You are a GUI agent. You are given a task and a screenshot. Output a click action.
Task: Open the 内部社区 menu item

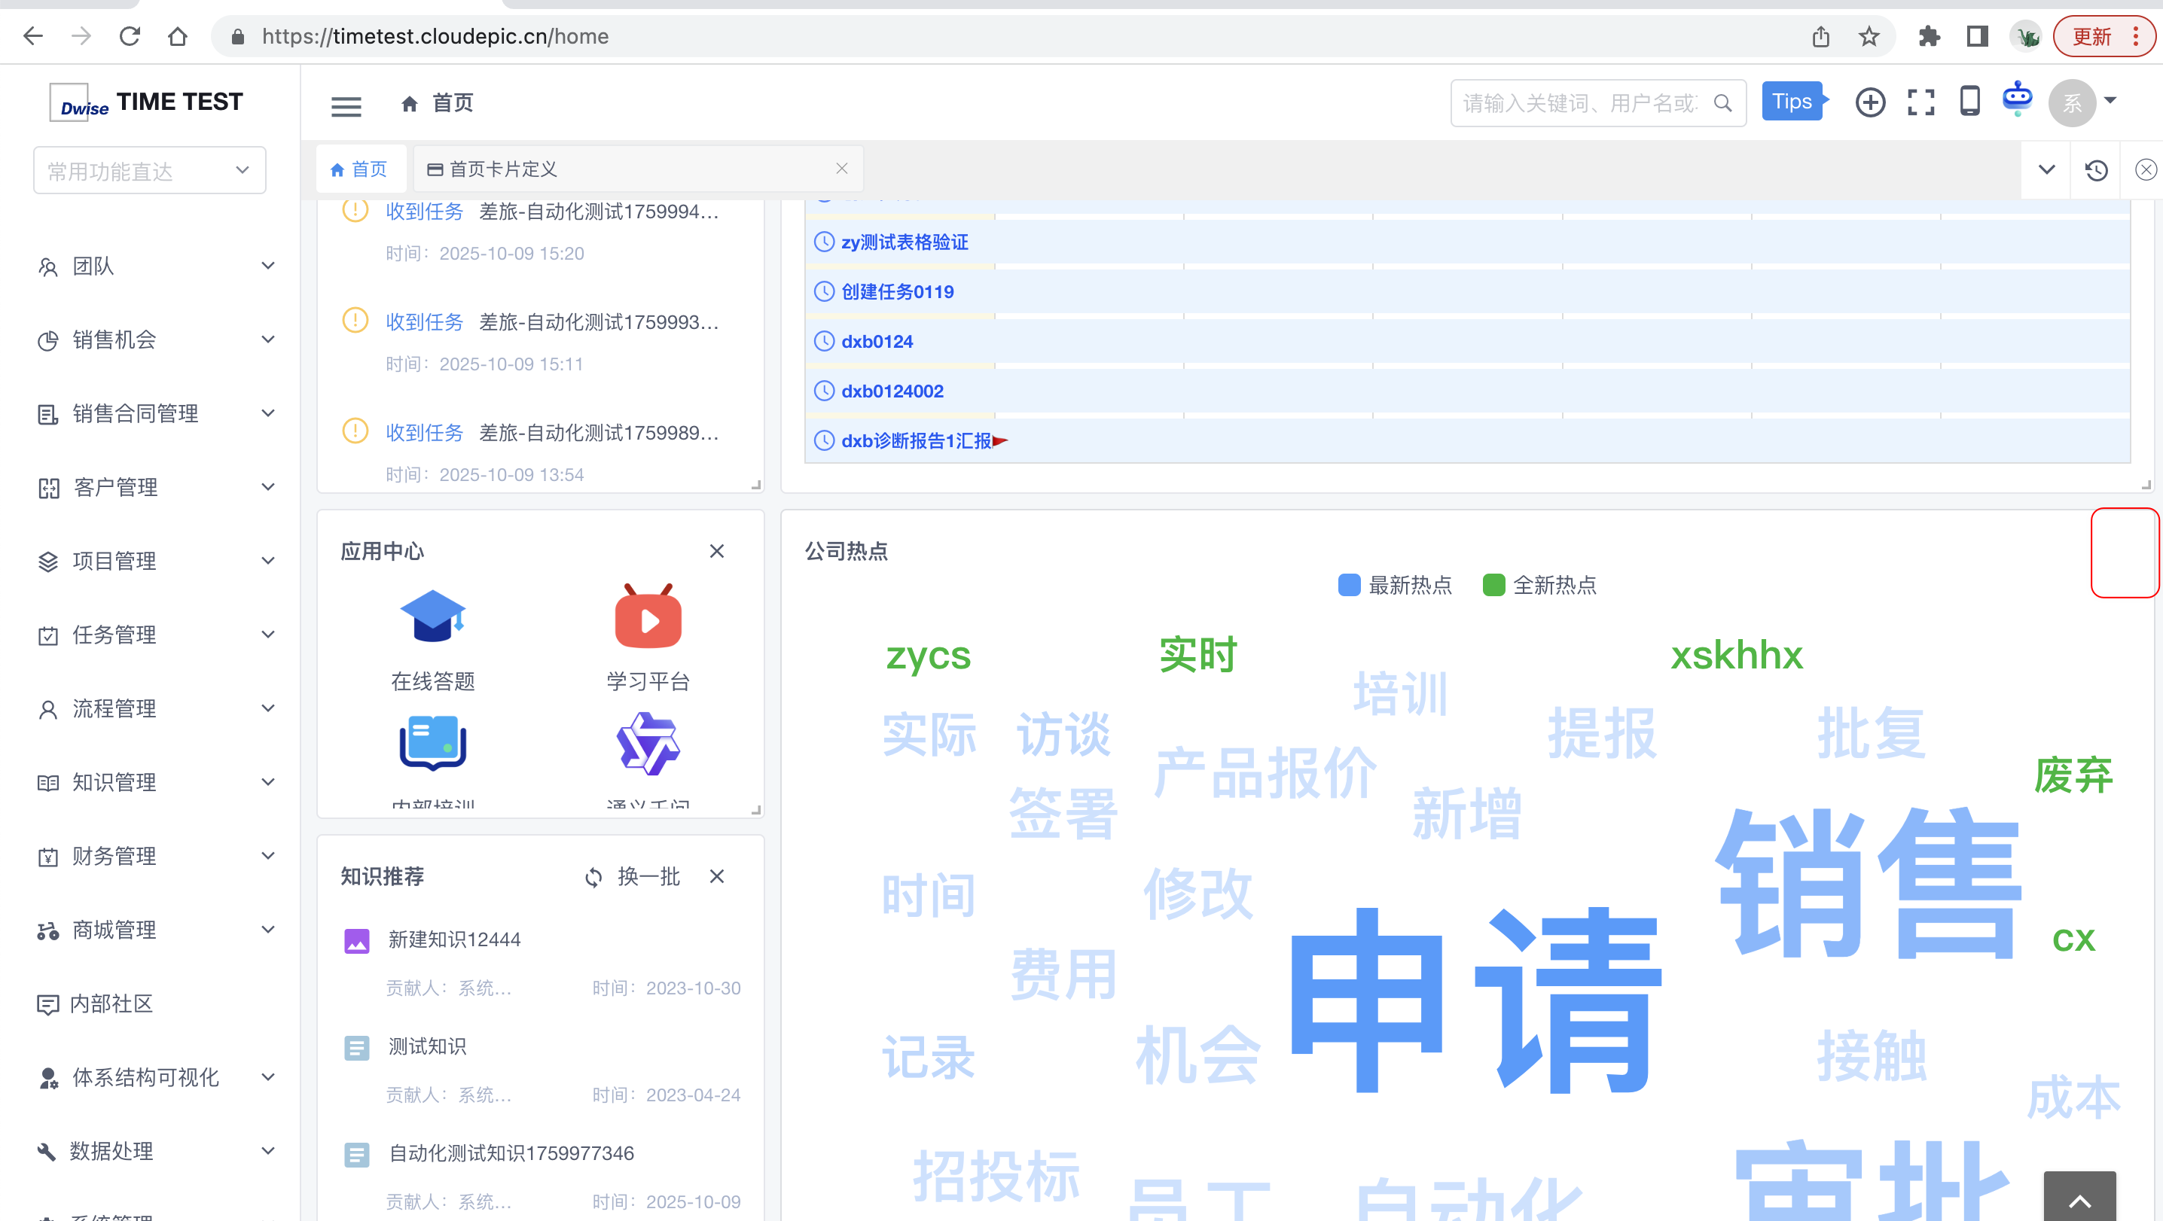111,1003
